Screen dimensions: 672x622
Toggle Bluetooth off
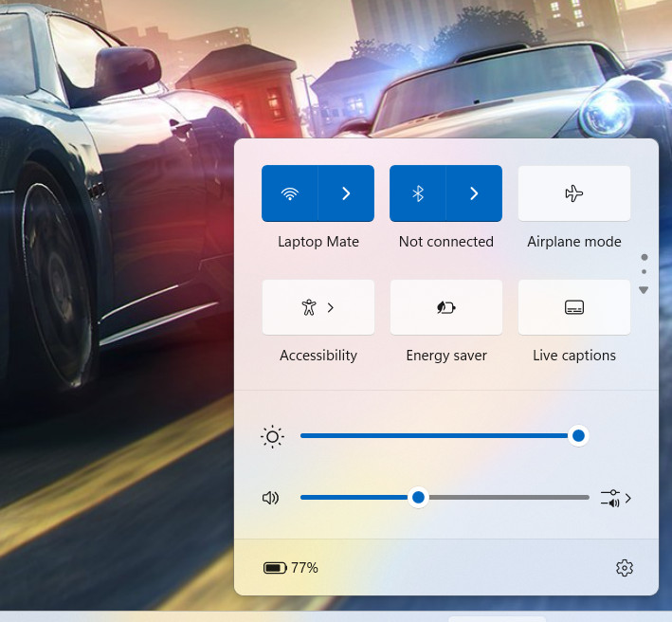(x=418, y=193)
